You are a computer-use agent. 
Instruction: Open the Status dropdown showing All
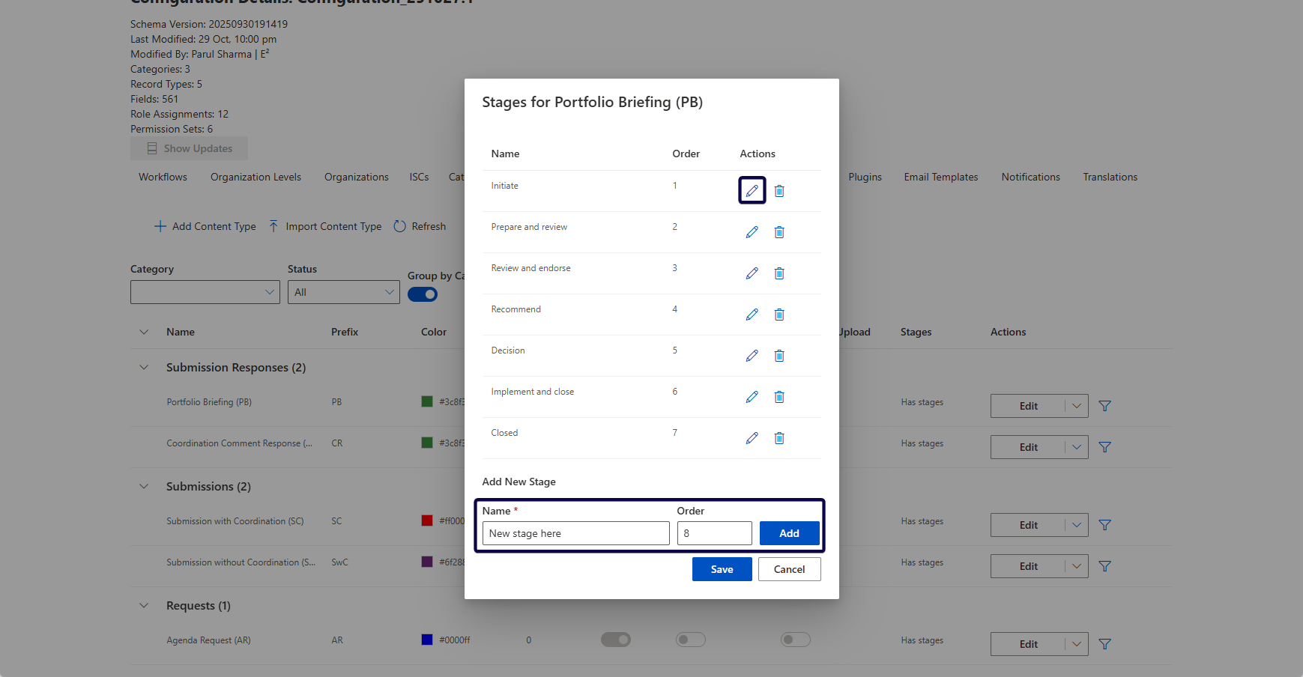pyautogui.click(x=343, y=292)
